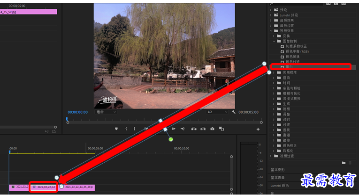
Task: Click the Comparison View icon
Action: [221, 129]
